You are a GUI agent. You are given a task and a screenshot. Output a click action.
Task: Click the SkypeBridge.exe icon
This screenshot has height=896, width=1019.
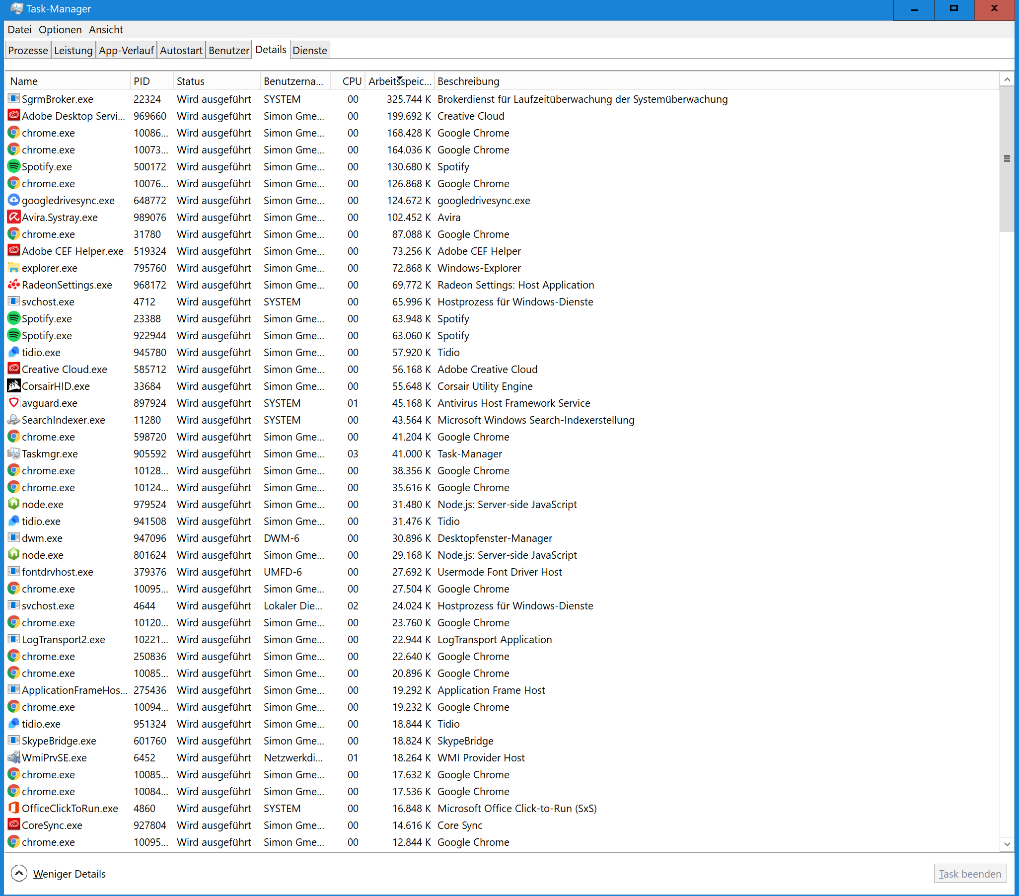[x=13, y=741]
